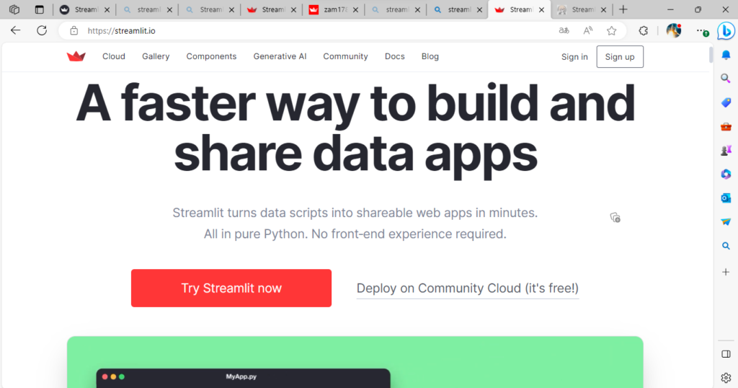Click the Tools briefcase icon in sidebar
738x388 pixels.
[x=726, y=127]
